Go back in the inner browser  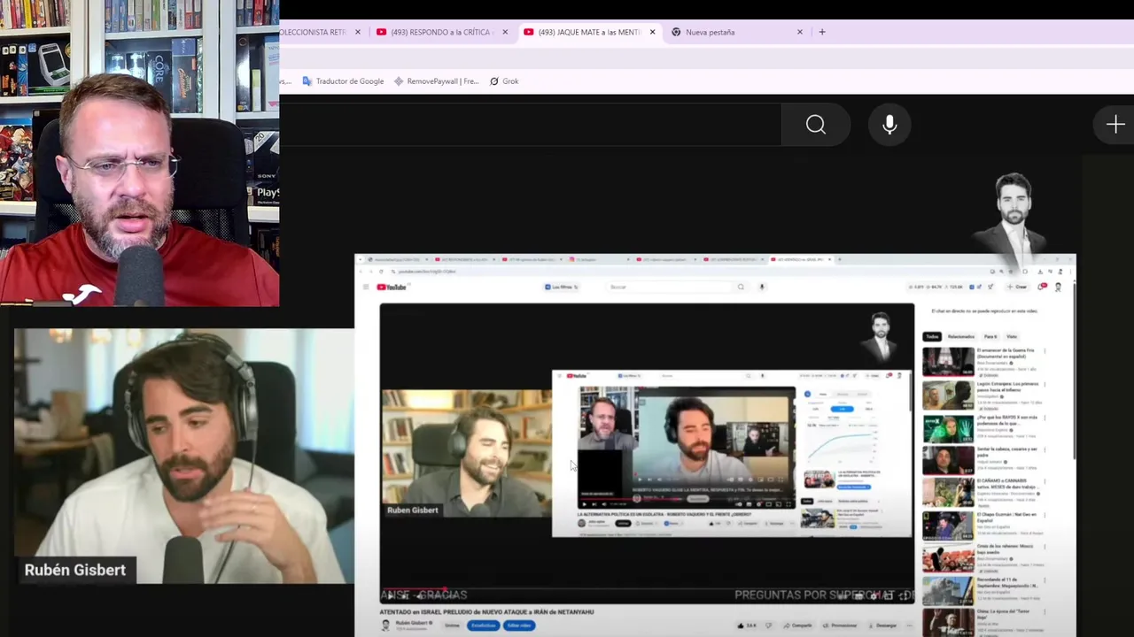coord(361,272)
